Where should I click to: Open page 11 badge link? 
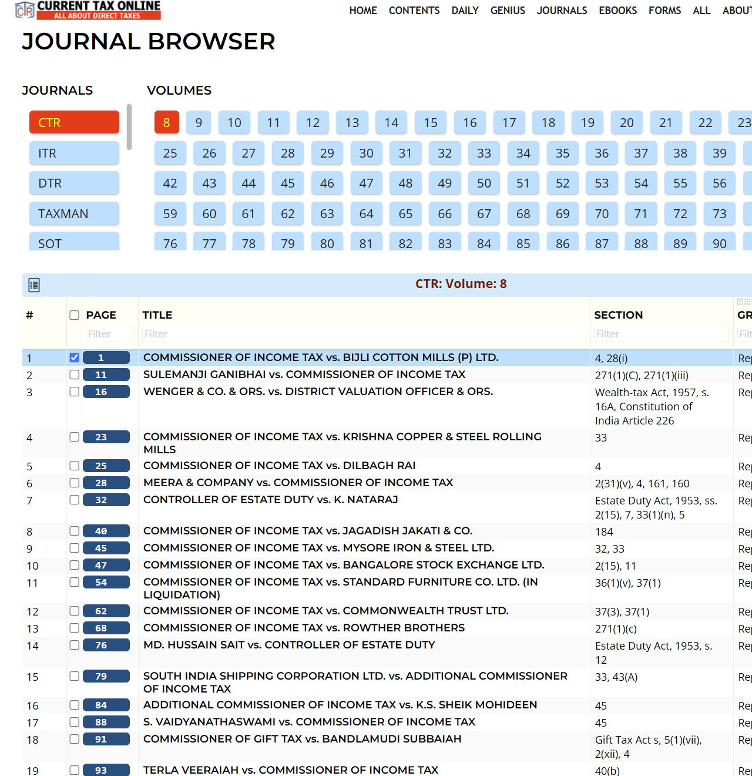tap(106, 374)
